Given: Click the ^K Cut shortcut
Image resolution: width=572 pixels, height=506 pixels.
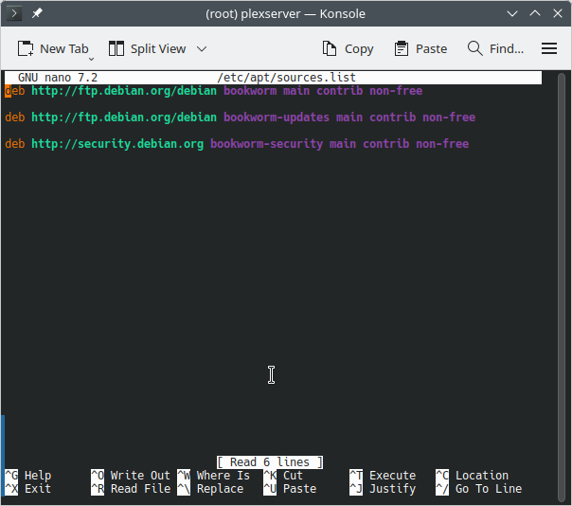Looking at the screenshot, I should coord(283,476).
